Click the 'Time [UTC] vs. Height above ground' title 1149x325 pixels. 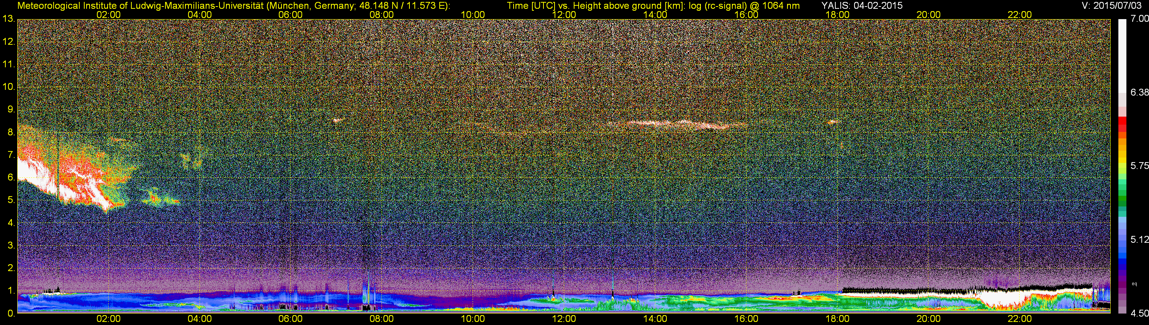[653, 6]
